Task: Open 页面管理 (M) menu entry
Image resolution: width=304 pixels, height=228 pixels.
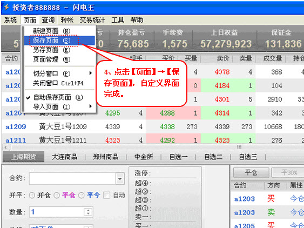Action: click(x=59, y=59)
